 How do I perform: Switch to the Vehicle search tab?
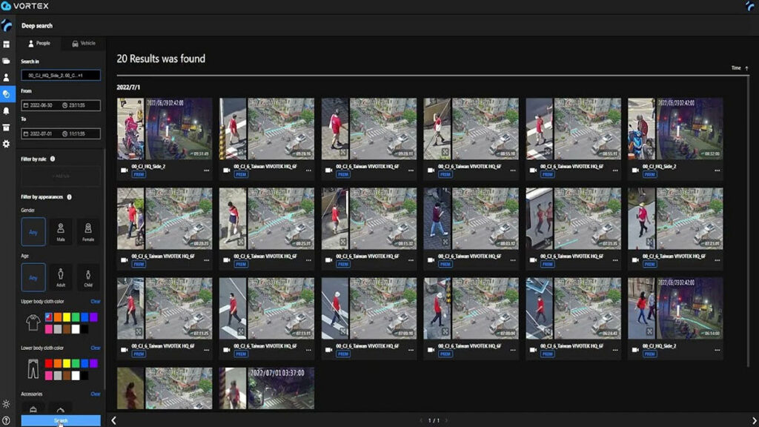(83, 43)
